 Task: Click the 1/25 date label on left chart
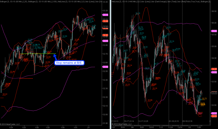[24, 127]
